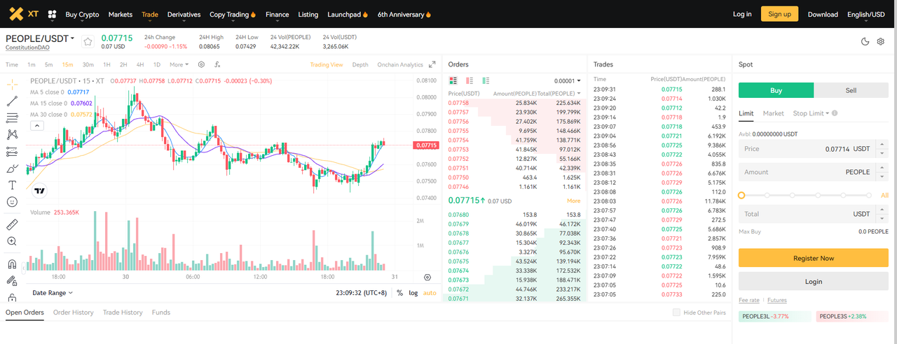The image size is (897, 344).
Task: Click the amount percentage slider track
Action: [805, 195]
